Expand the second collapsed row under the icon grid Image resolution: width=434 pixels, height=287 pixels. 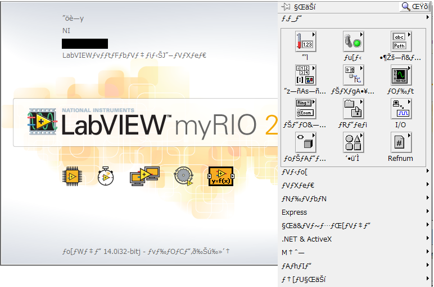(355, 185)
